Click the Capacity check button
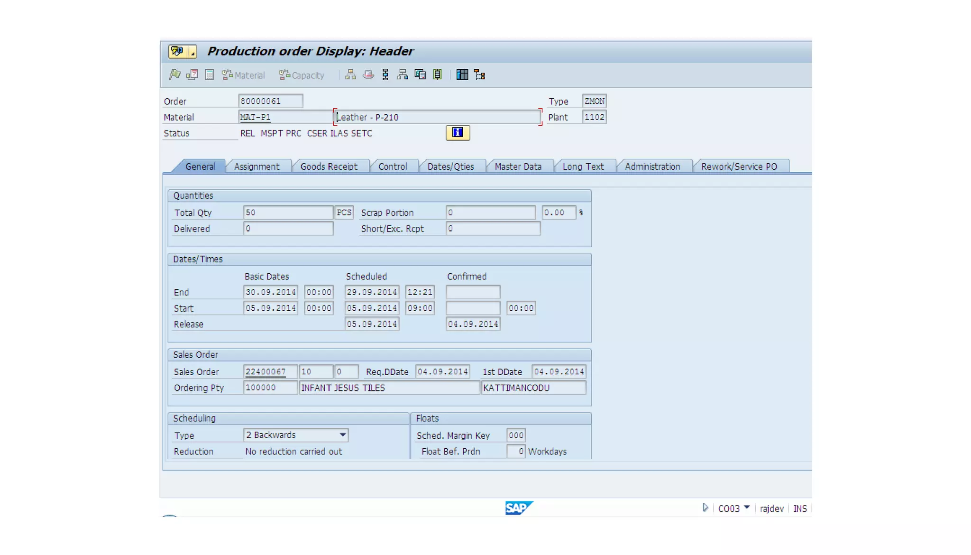 [x=302, y=75]
